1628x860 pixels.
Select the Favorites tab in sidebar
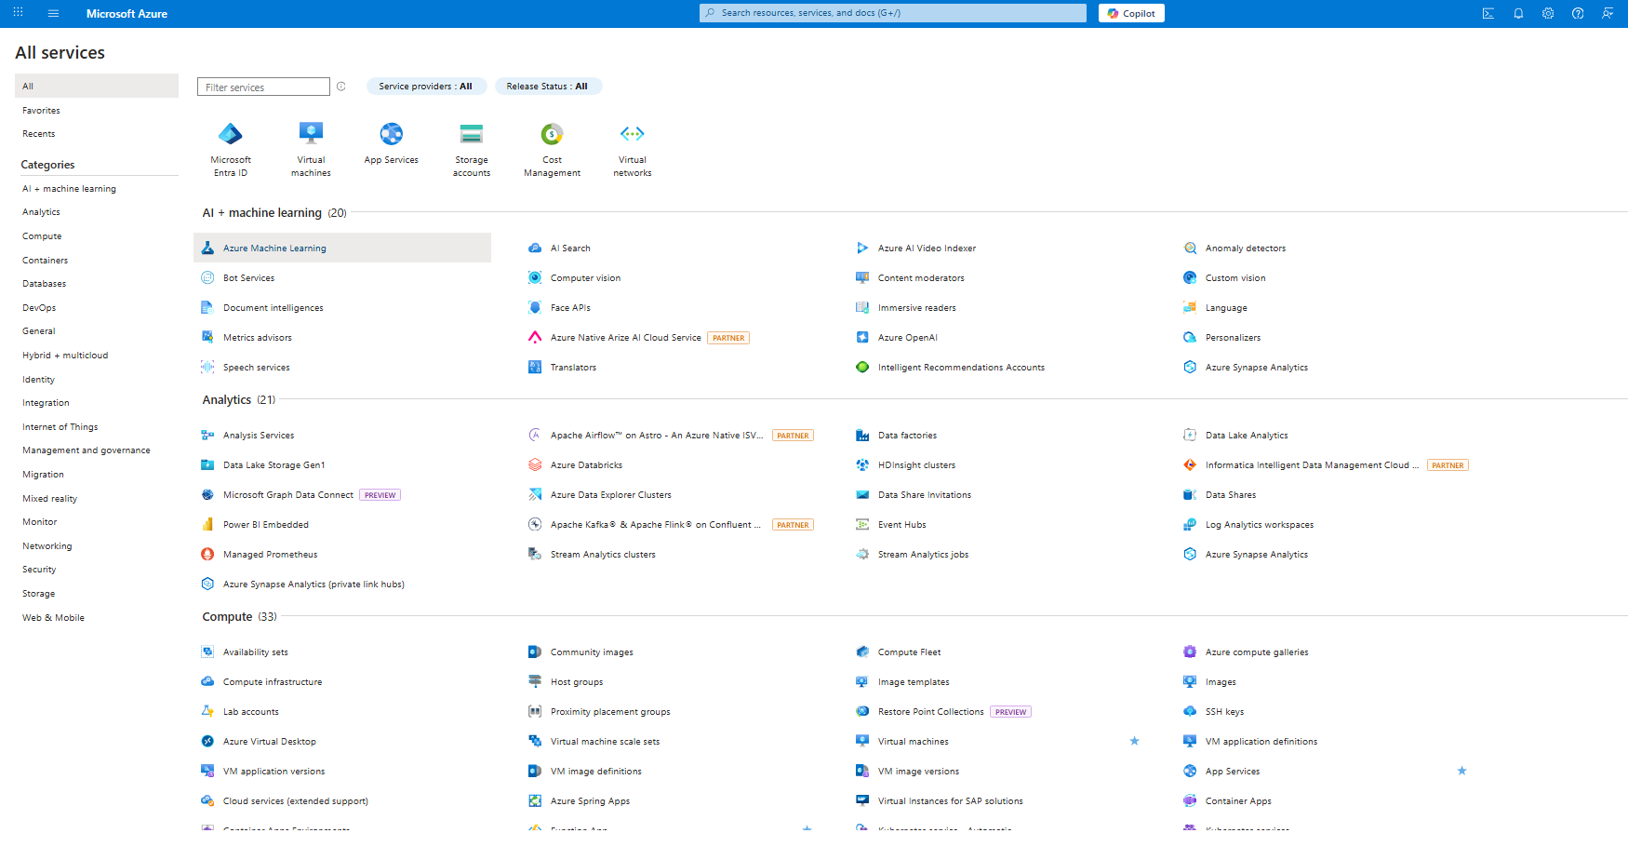pos(41,111)
